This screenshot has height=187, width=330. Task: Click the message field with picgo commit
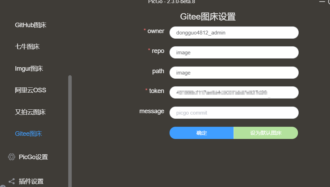pos(234,113)
